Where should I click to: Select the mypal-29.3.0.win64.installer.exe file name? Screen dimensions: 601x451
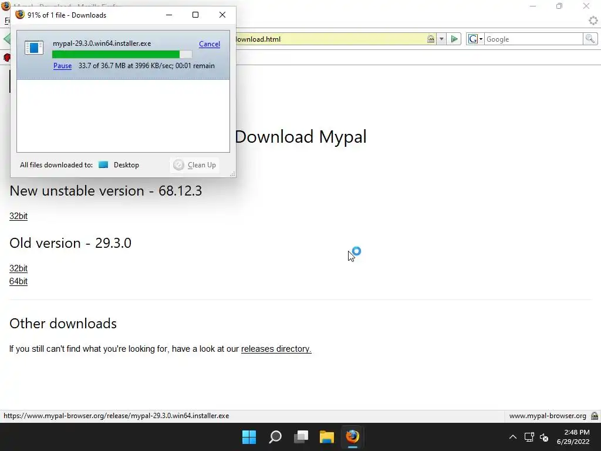pos(102,43)
